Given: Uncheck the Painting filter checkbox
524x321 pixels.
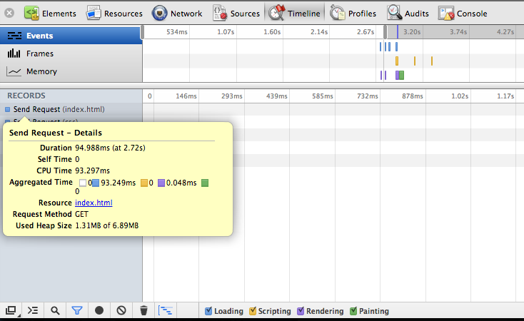Looking at the screenshot, I should coord(352,311).
